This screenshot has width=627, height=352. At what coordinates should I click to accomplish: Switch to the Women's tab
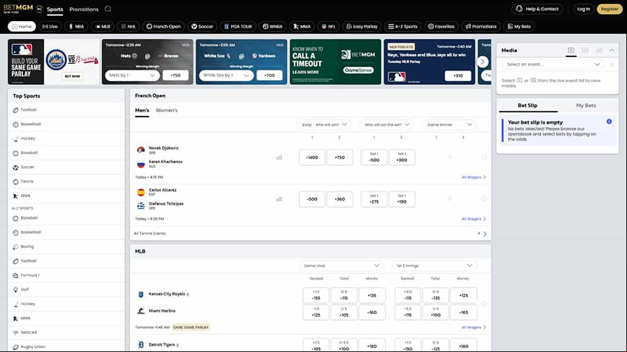(166, 110)
